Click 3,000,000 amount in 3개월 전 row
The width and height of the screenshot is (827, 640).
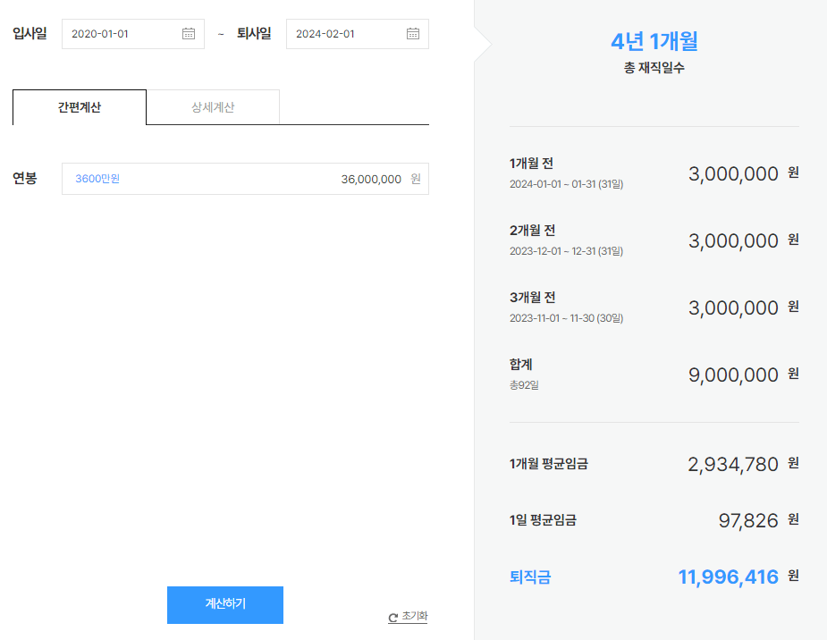coord(733,307)
